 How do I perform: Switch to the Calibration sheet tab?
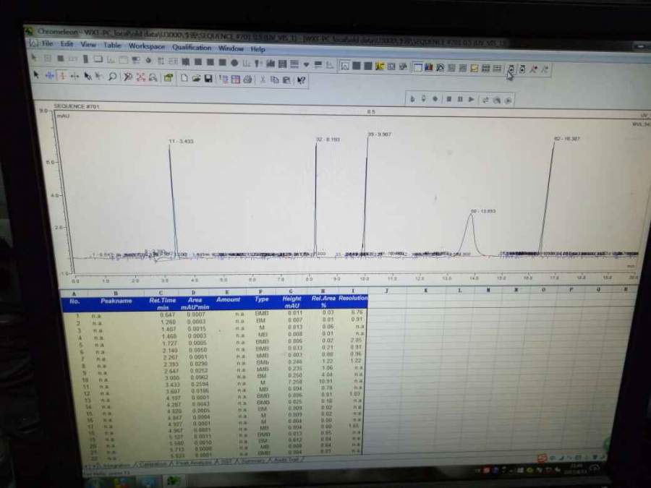click(153, 464)
